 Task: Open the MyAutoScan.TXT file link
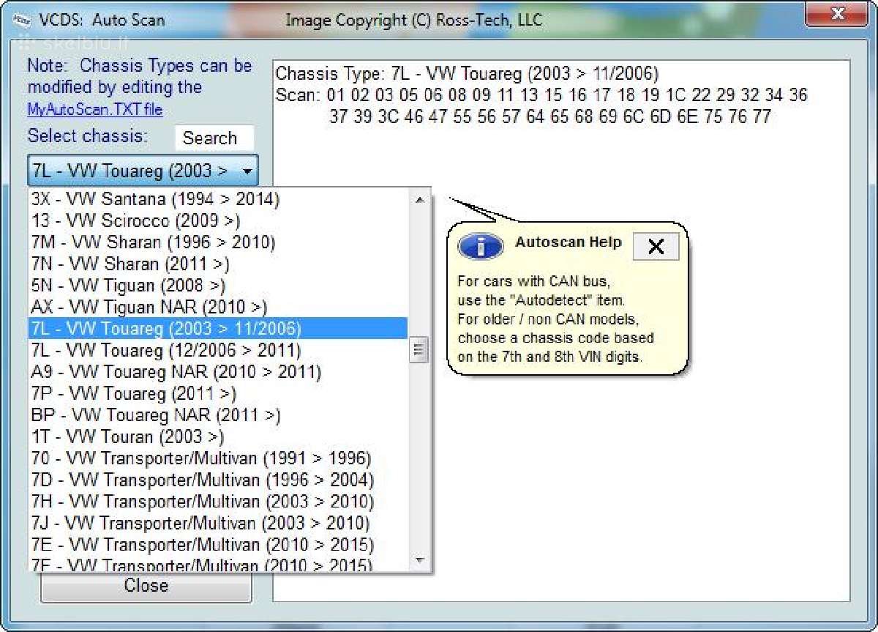[95, 110]
